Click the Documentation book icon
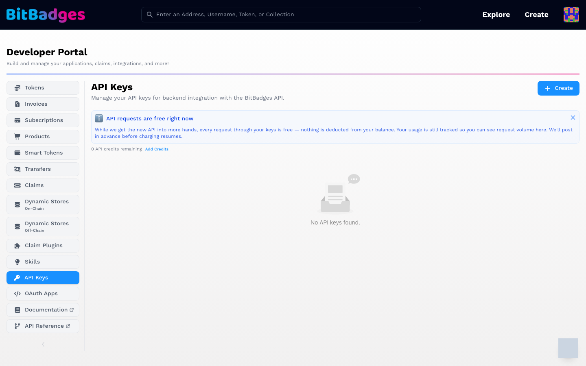Screen dimensions: 586x366 tap(17, 310)
